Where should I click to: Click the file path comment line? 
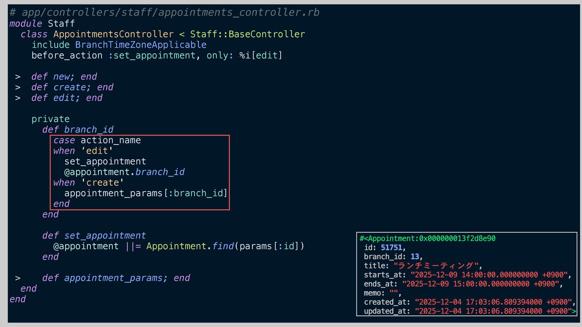tap(164, 12)
